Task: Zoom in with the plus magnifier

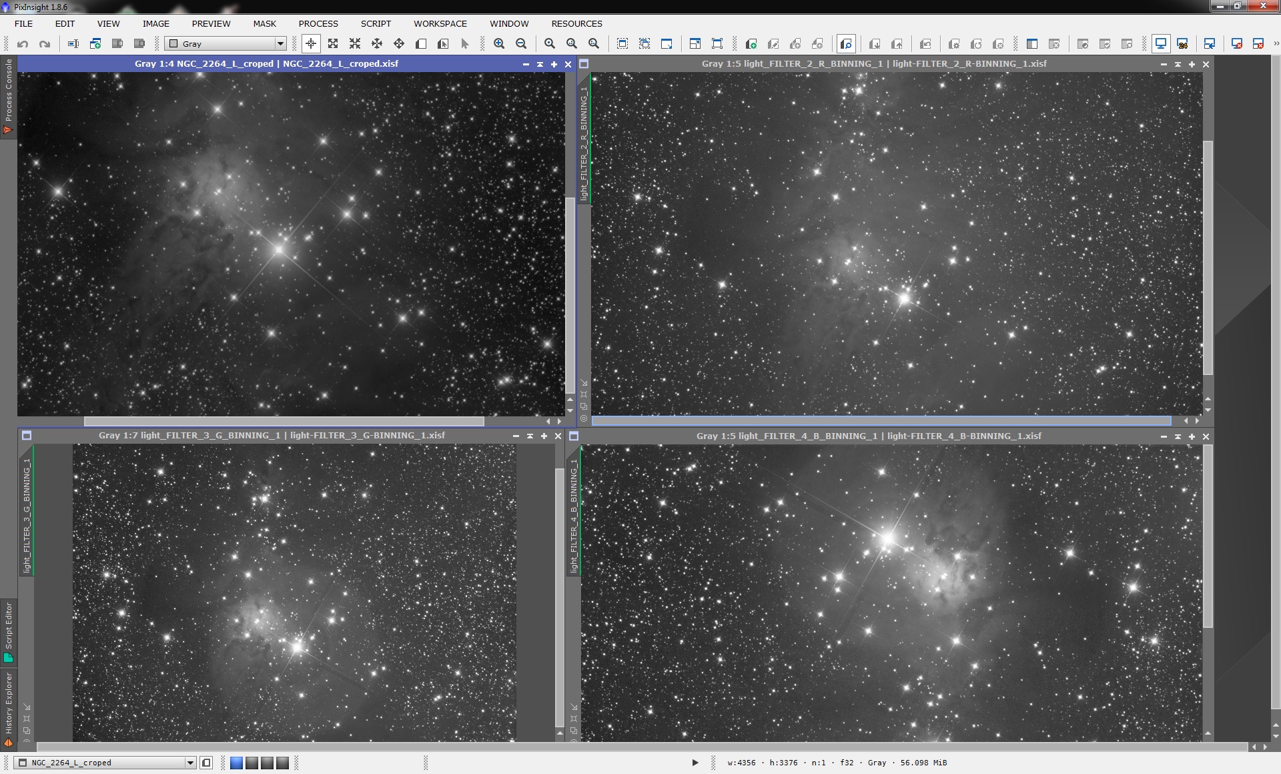Action: click(499, 44)
